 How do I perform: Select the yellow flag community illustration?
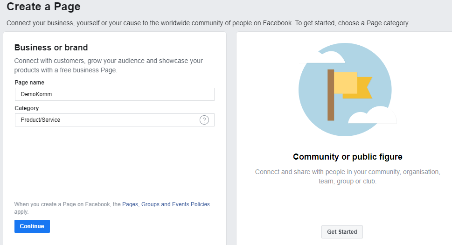348,90
